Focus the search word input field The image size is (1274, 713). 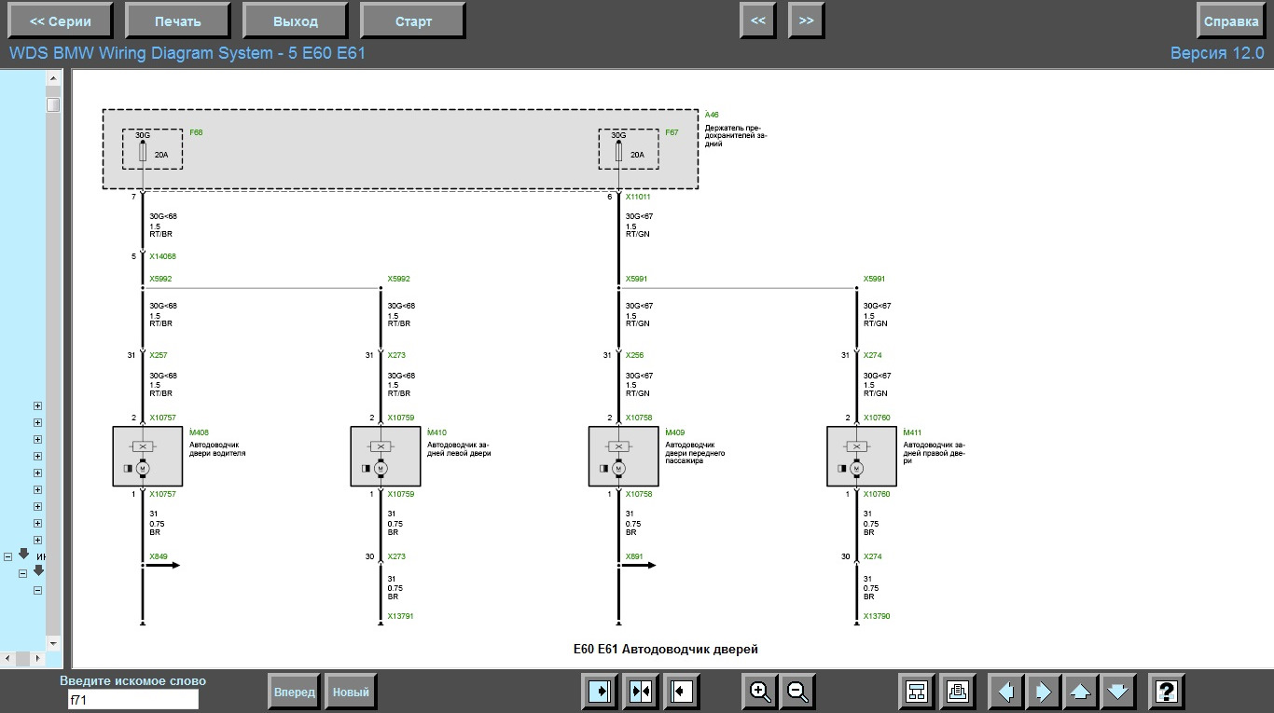[x=132, y=699]
